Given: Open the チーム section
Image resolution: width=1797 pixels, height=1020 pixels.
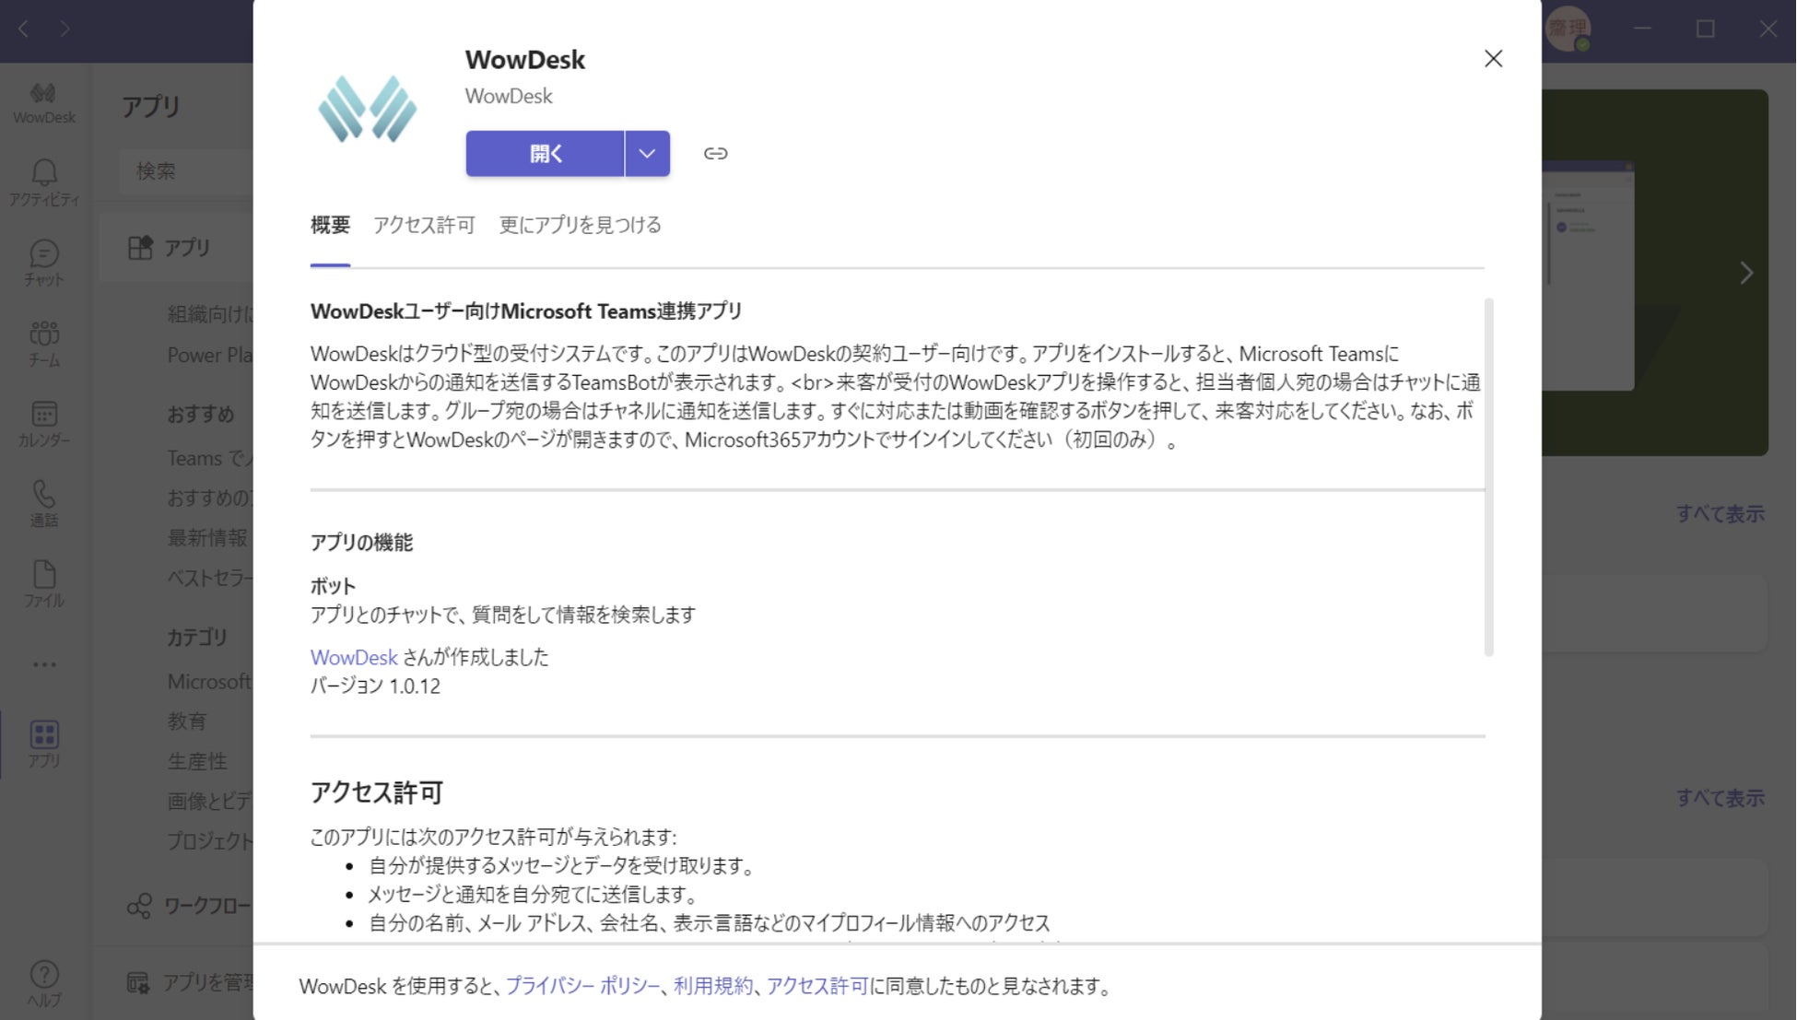Looking at the screenshot, I should pos(44,343).
